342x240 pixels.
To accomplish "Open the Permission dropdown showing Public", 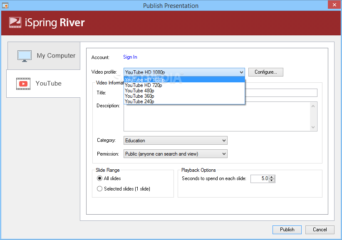I will click(x=175, y=154).
